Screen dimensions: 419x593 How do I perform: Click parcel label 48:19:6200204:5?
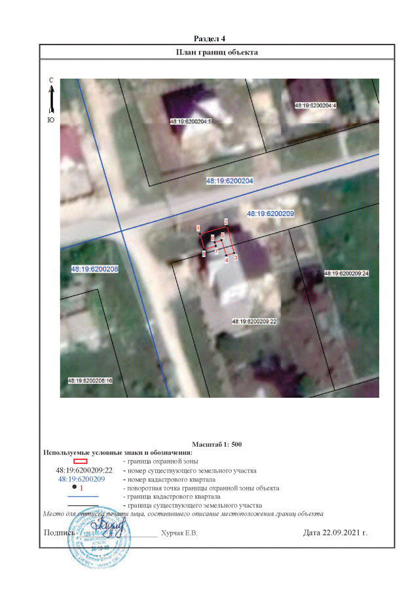(x=191, y=122)
